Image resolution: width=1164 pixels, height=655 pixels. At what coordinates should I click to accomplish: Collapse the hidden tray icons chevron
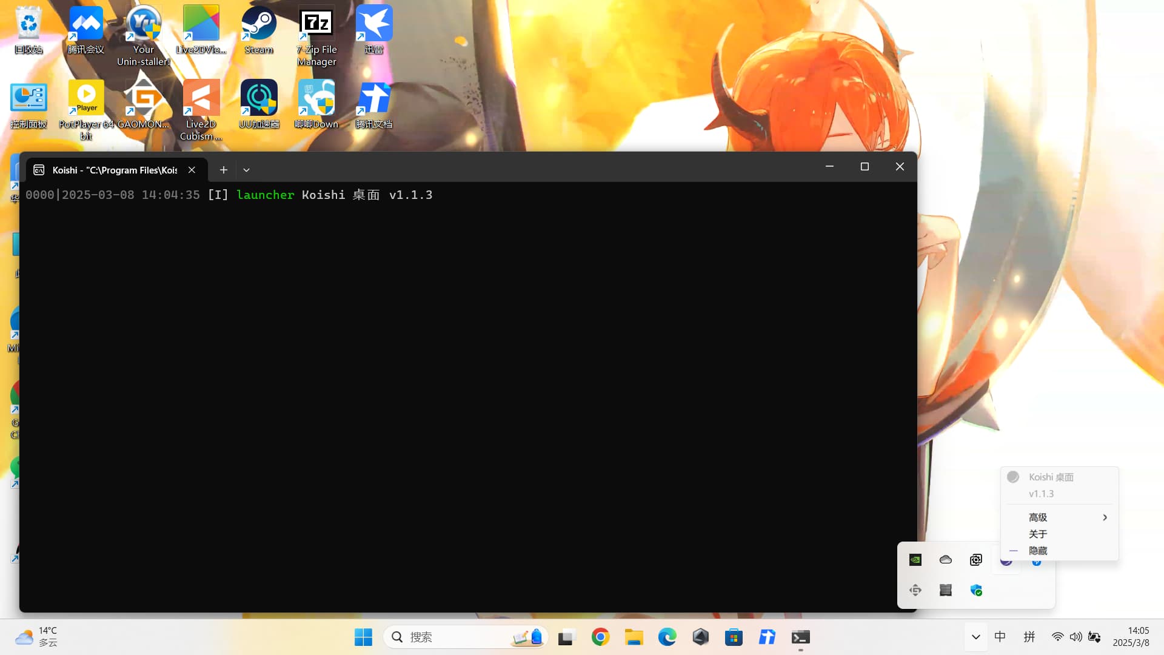click(x=975, y=637)
